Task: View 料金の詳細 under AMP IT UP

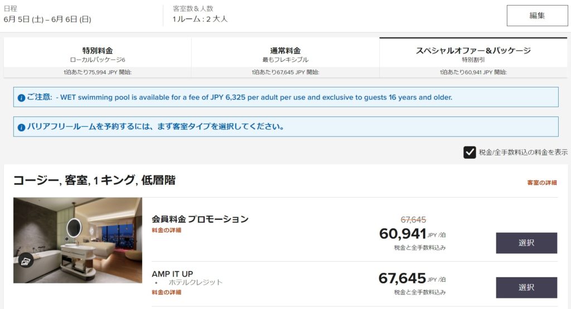Action: click(166, 292)
